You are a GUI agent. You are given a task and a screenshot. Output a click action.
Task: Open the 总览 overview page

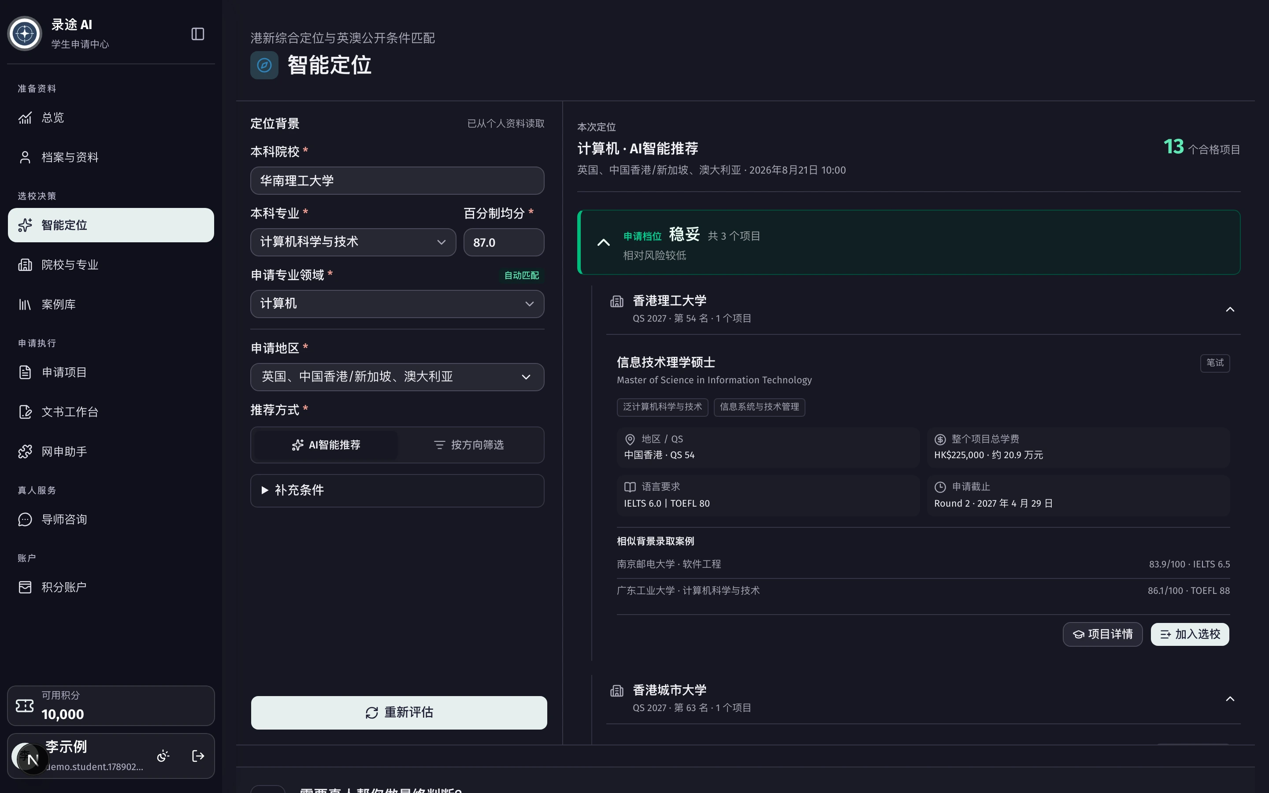click(111, 118)
